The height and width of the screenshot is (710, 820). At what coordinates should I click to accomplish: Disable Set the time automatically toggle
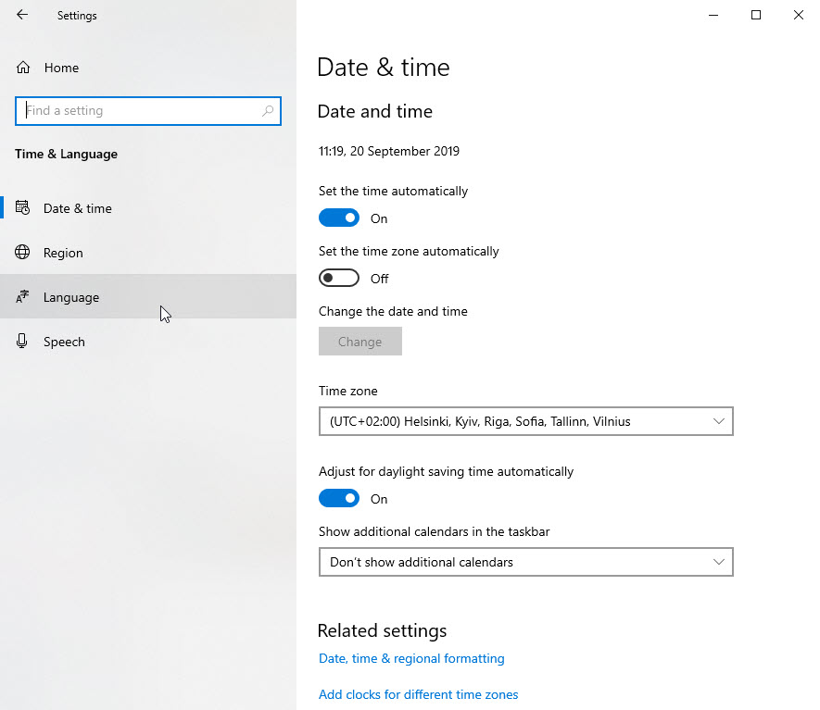pos(339,218)
